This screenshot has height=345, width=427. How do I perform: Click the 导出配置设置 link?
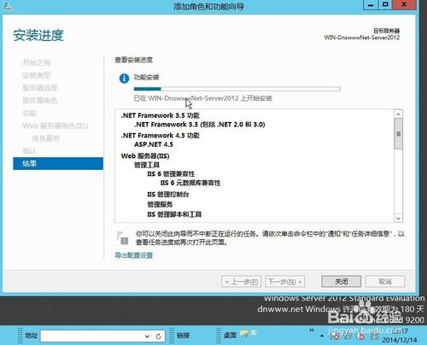[134, 255]
